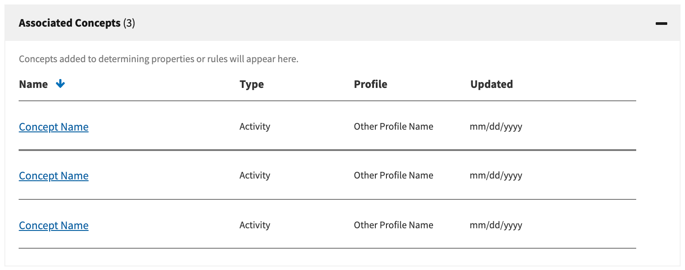This screenshot has width=685, height=270.
Task: Click the gray 'Concepts added to determining properties' description
Action: [158, 59]
